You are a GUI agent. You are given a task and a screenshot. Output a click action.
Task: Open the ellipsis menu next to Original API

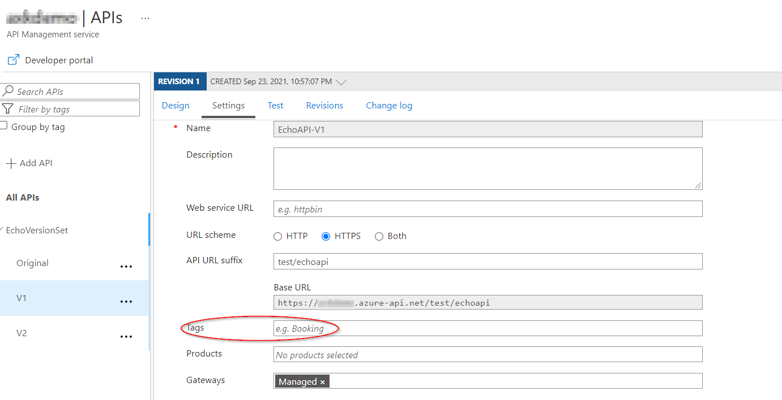coord(126,266)
